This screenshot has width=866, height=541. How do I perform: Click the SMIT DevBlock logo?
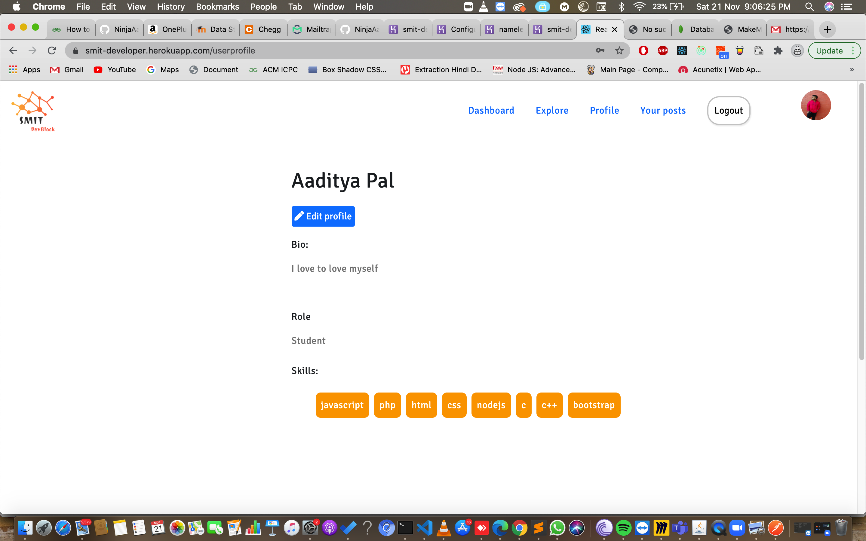tap(33, 111)
